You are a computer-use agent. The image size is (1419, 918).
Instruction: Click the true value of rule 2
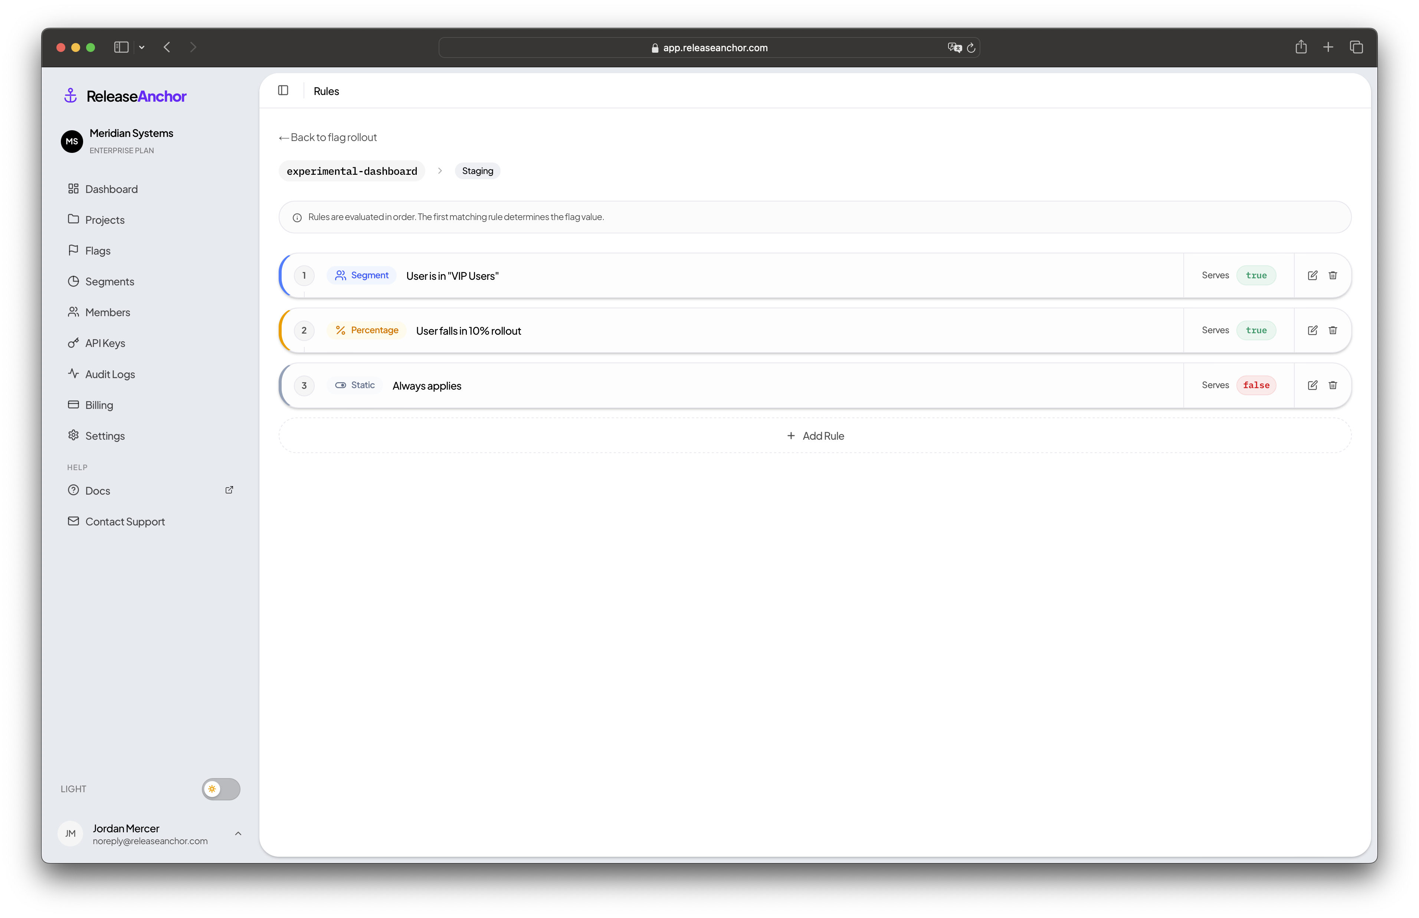pos(1256,330)
